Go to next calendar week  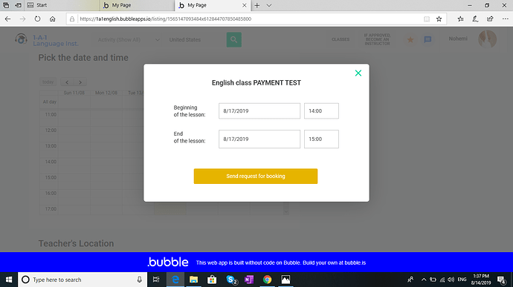click(x=80, y=82)
